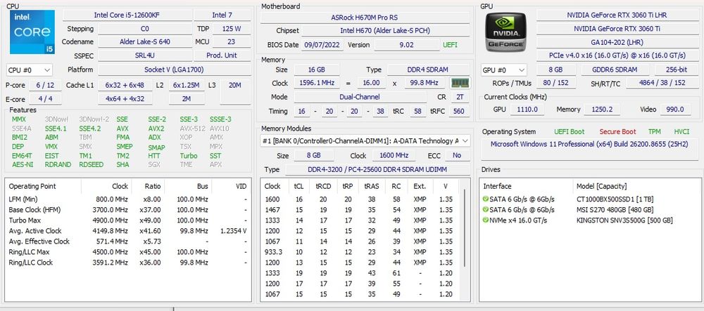Click the Clock column header in timings table
Viewport: 704px width, 311px height.
click(x=272, y=186)
